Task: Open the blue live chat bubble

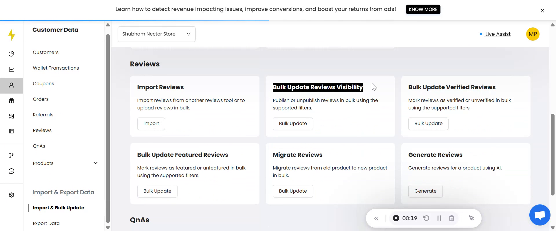Action: click(x=539, y=215)
